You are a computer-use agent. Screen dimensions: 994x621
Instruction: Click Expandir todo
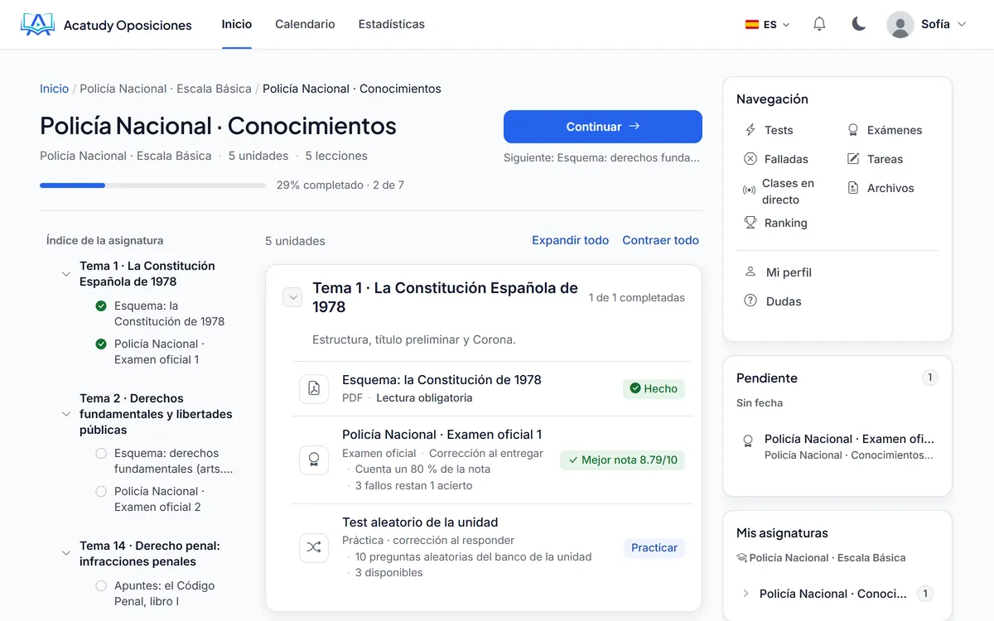(570, 240)
